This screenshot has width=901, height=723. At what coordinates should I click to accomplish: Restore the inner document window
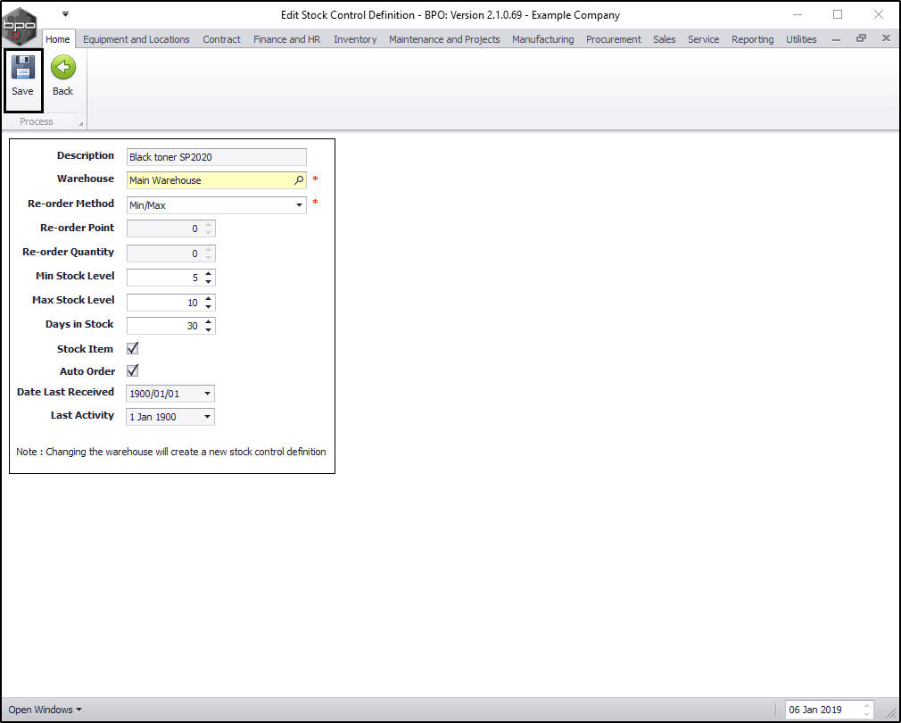[x=861, y=38]
